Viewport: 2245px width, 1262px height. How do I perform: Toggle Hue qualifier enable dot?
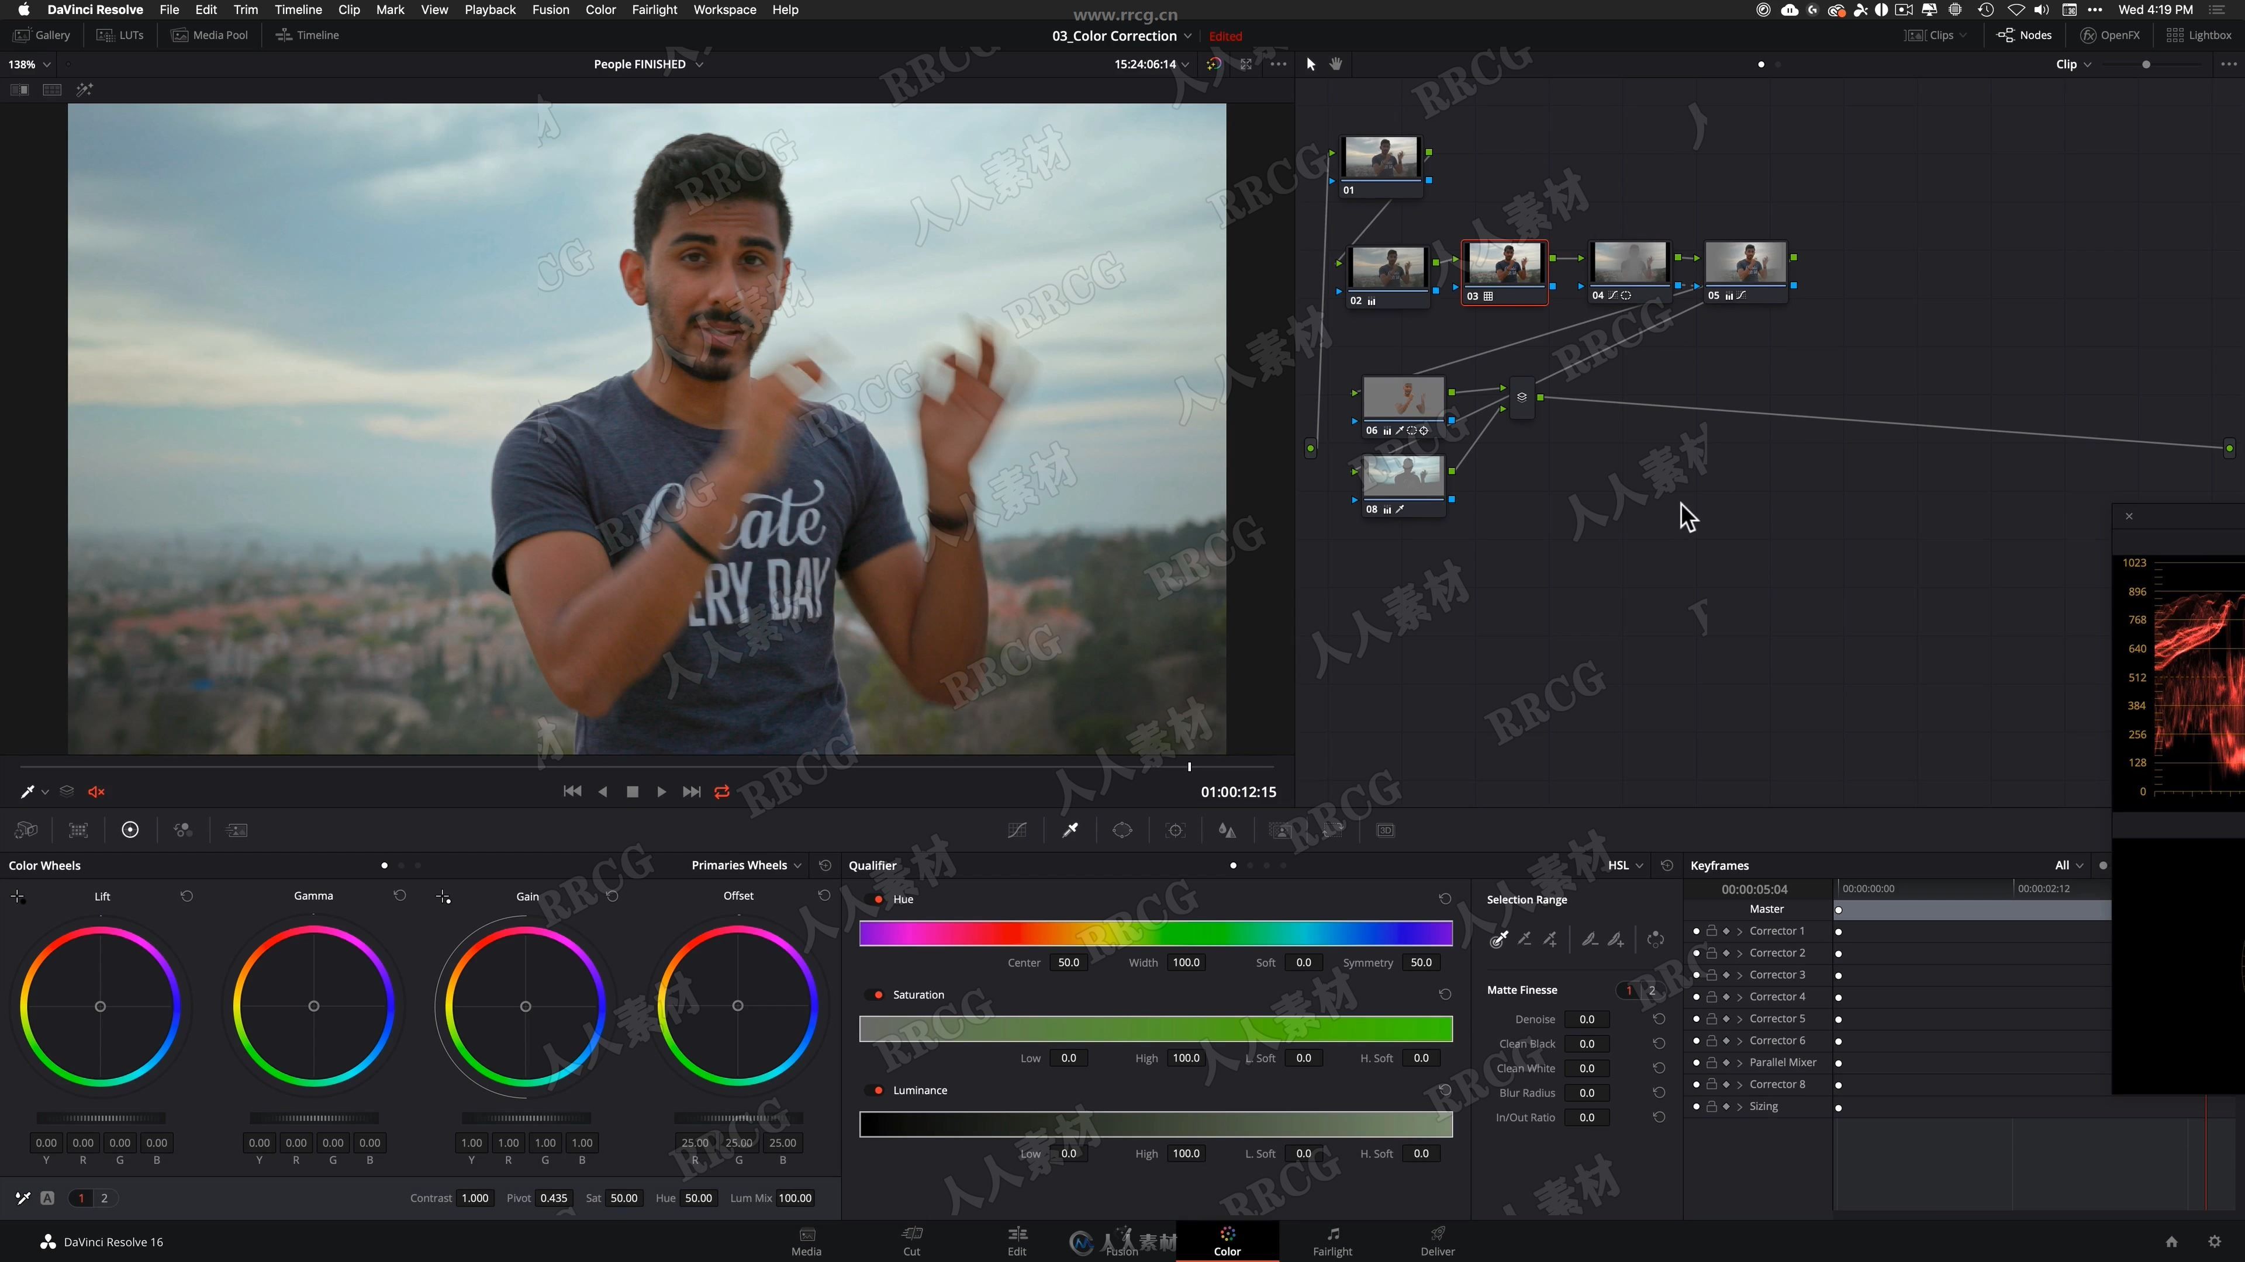coord(878,899)
